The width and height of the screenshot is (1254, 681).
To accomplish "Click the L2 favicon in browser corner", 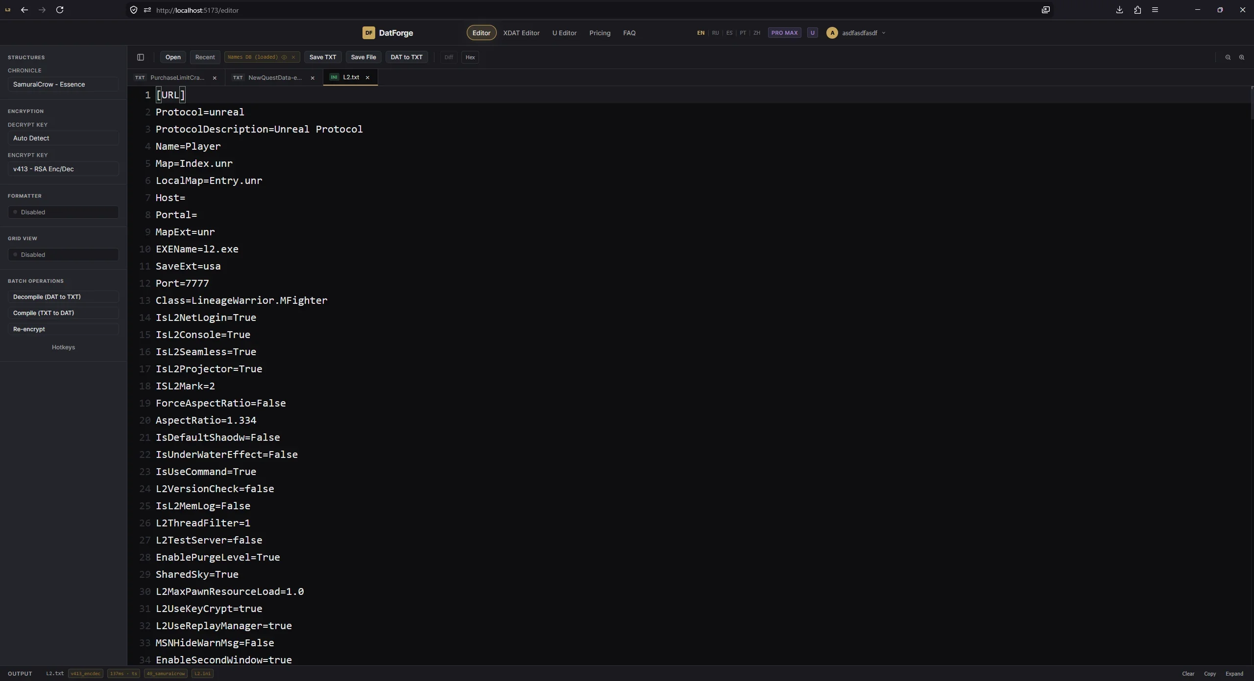I will 8,10.
